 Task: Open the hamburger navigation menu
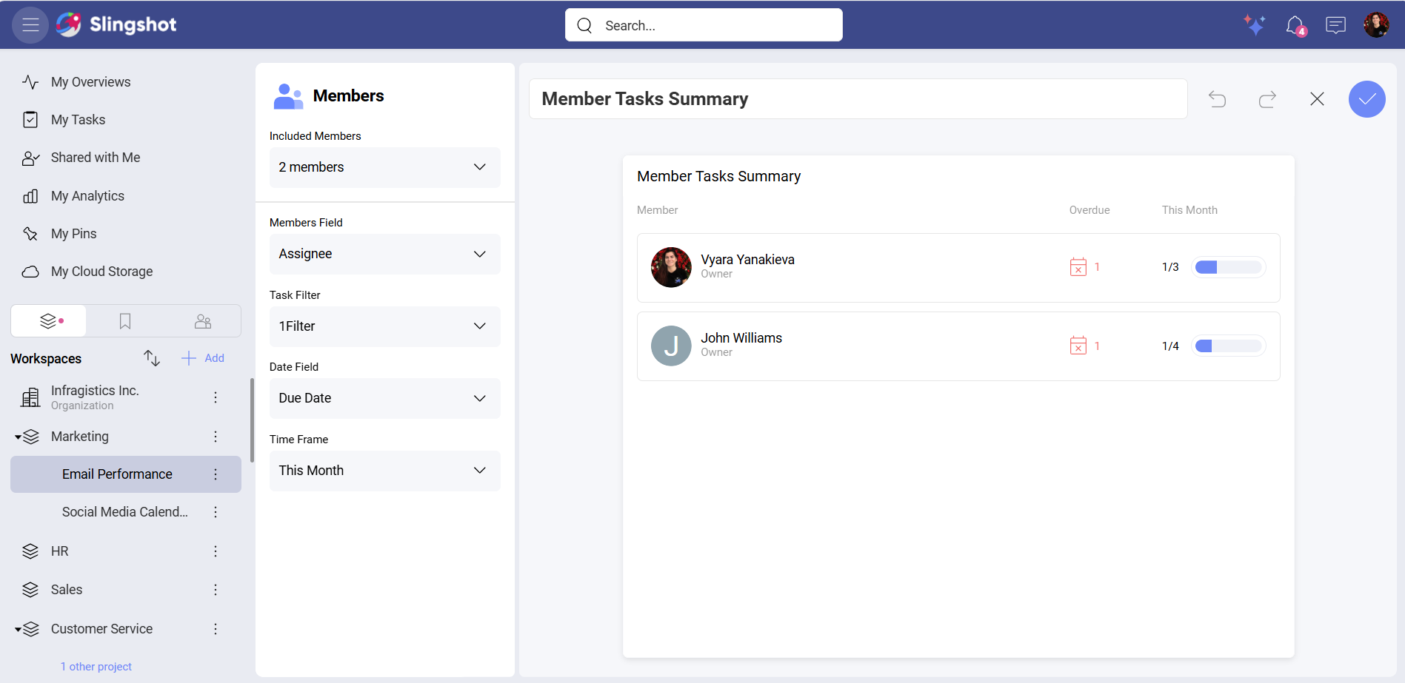[30, 24]
